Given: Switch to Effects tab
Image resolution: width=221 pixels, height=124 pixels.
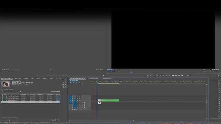Looking at the screenshot, I should tap(38, 79).
